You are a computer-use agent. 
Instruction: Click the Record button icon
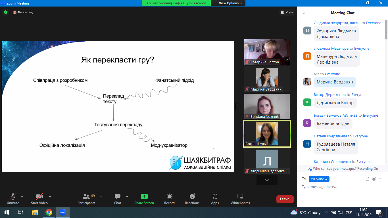click(169, 196)
